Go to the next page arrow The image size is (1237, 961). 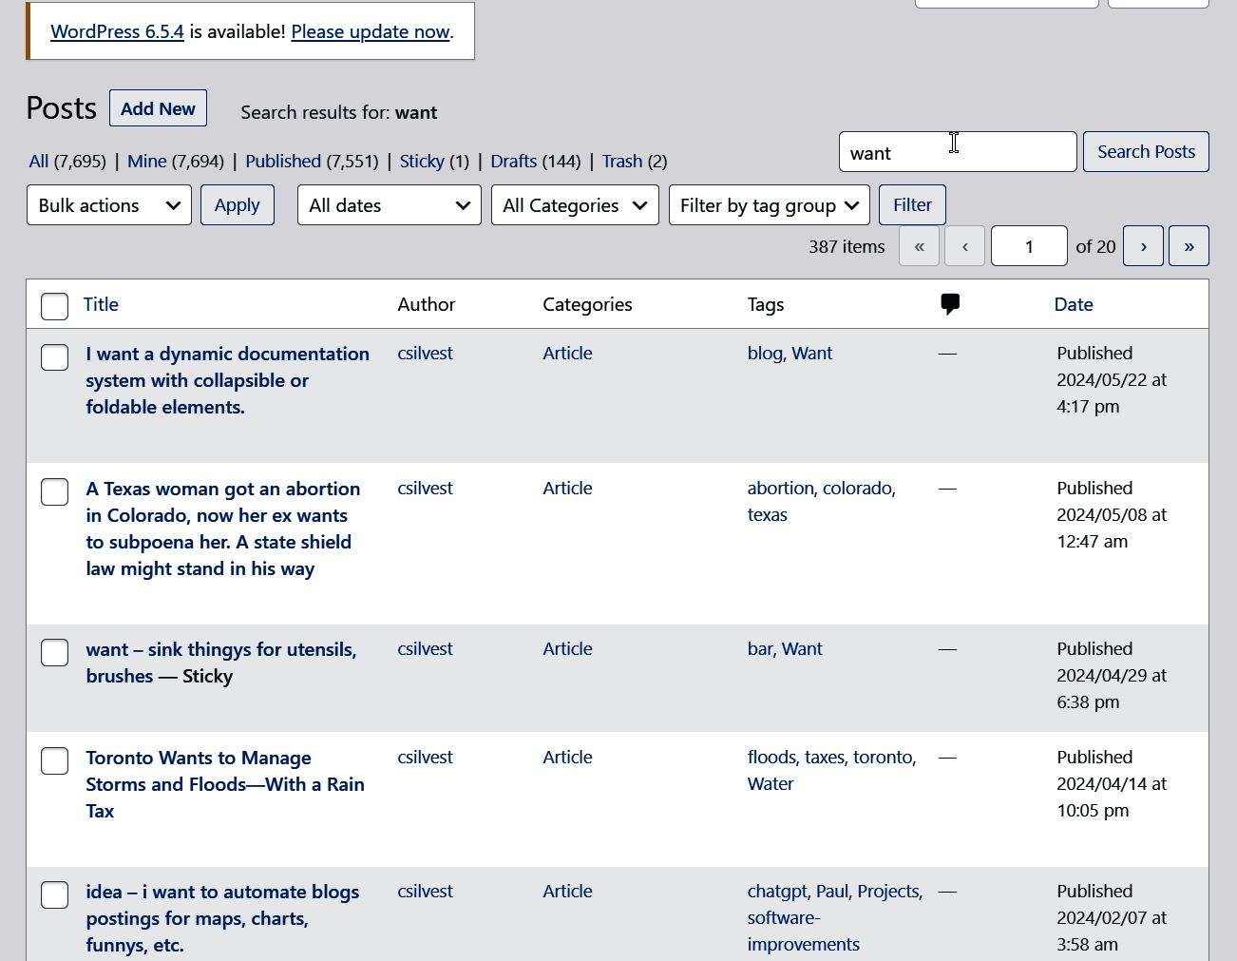1143,246
